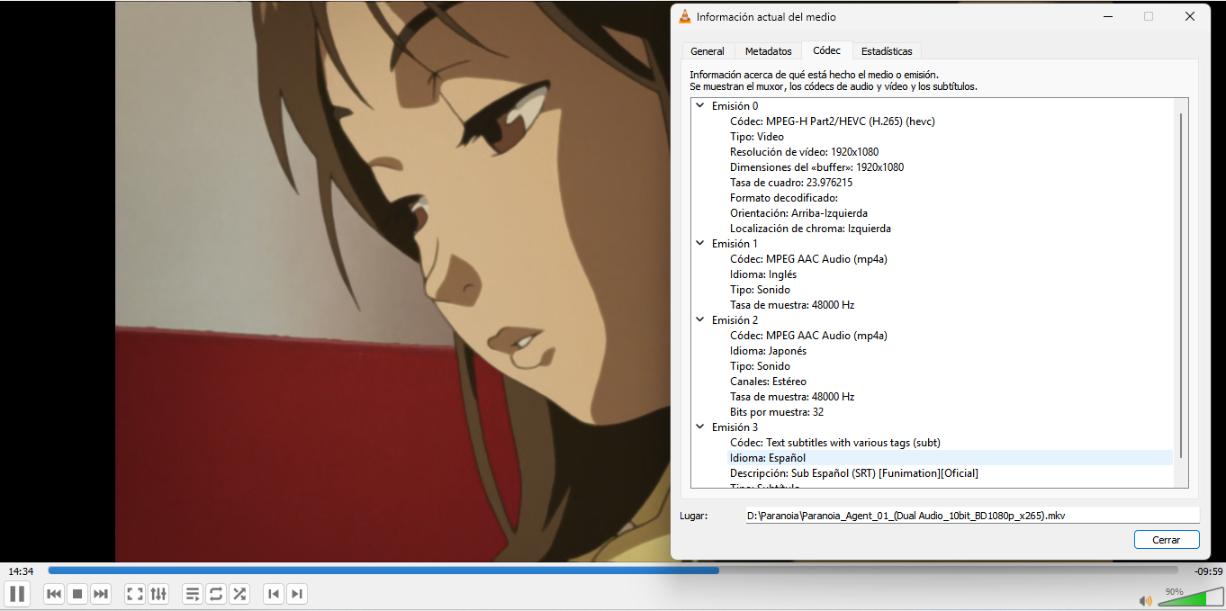Viewport: 1226px width, 611px height.
Task: Stop playback with the square stop button
Action: point(77,594)
